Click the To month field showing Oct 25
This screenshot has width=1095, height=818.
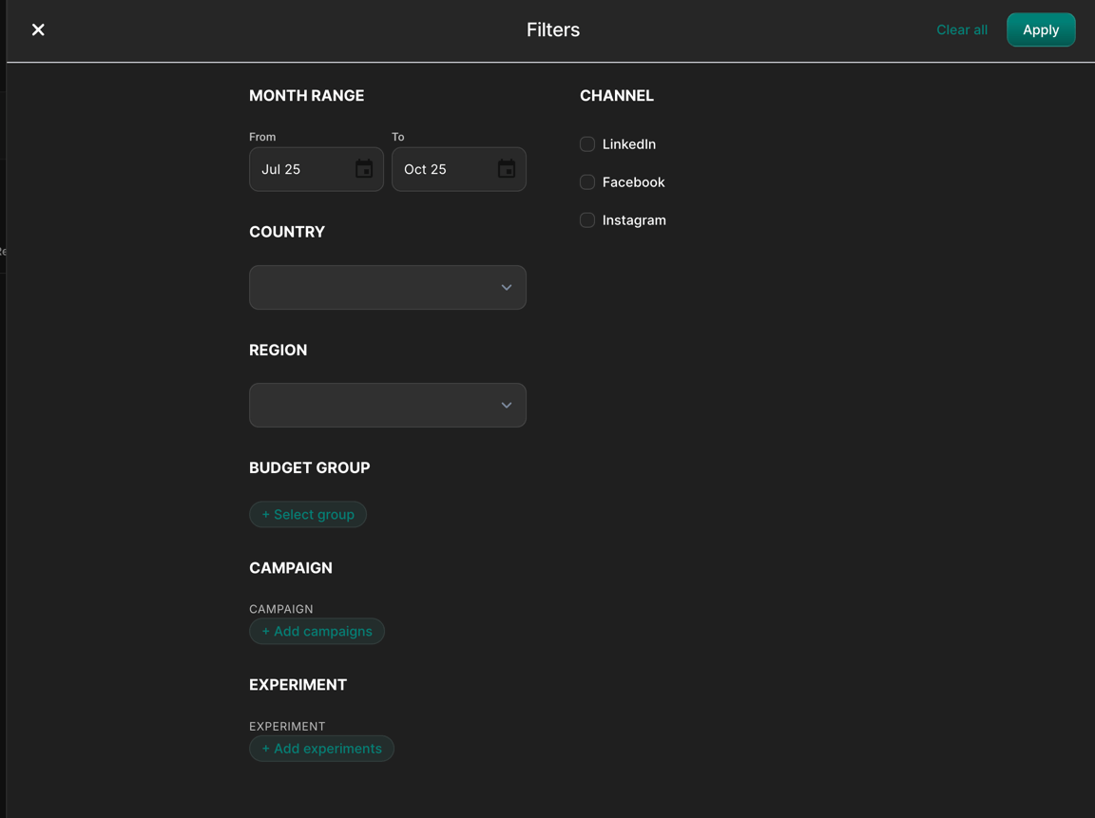(437, 168)
